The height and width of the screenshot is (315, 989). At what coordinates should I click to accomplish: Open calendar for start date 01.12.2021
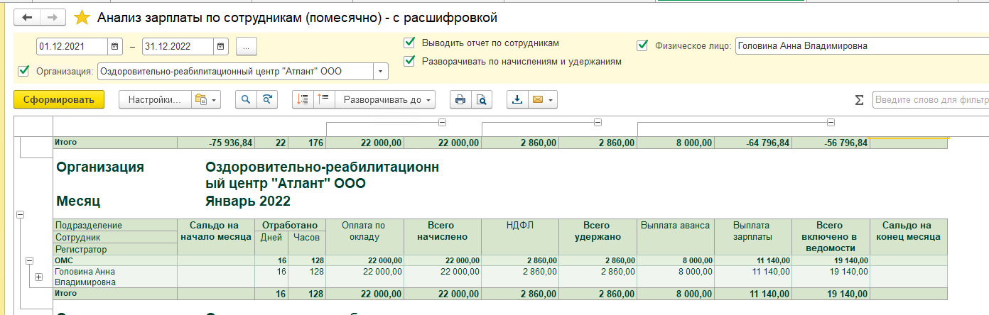114,46
